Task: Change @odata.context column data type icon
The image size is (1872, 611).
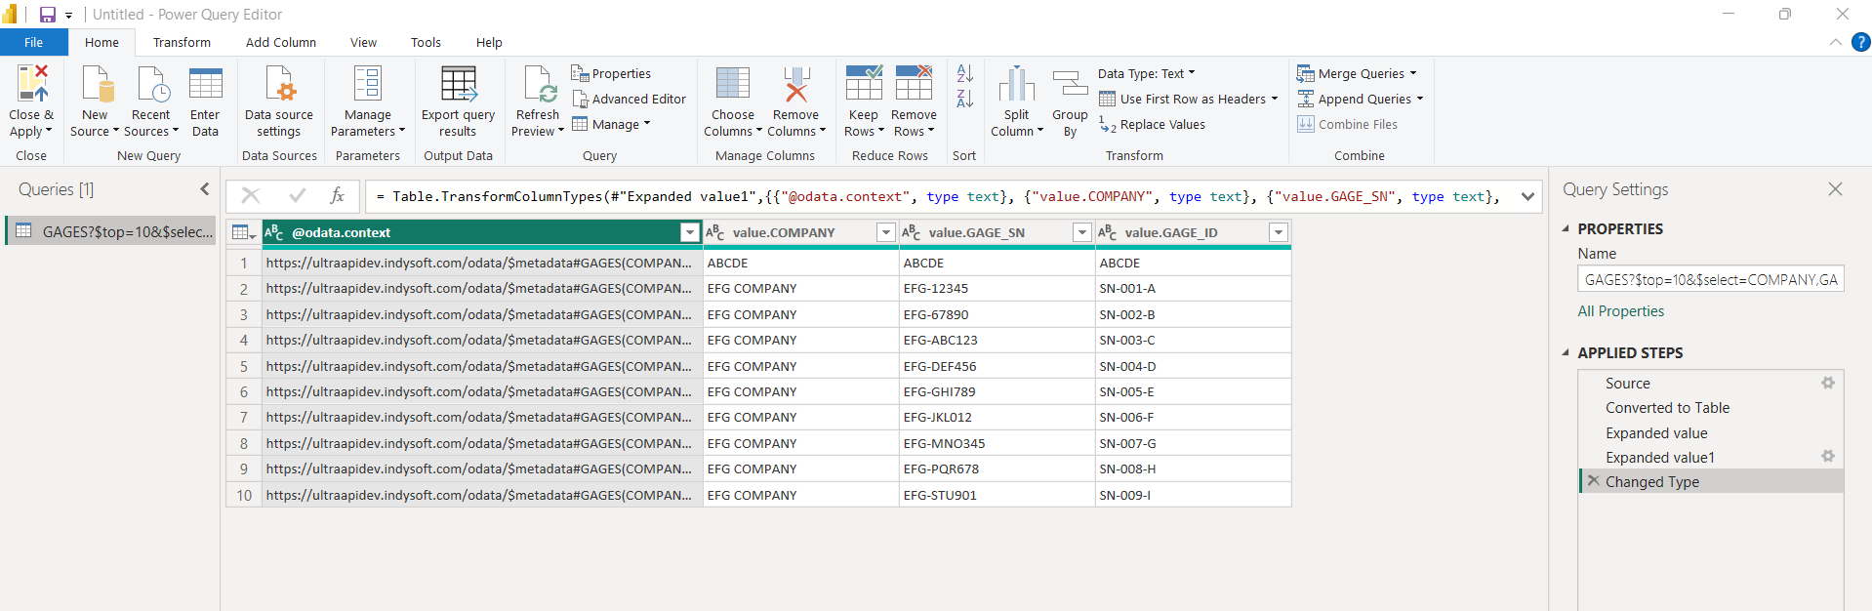Action: [274, 232]
